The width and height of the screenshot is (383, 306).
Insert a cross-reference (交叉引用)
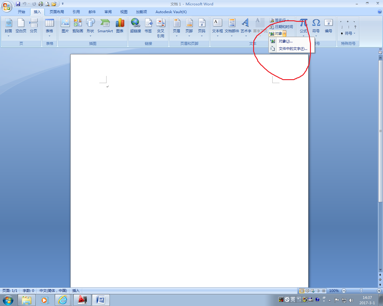161,28
